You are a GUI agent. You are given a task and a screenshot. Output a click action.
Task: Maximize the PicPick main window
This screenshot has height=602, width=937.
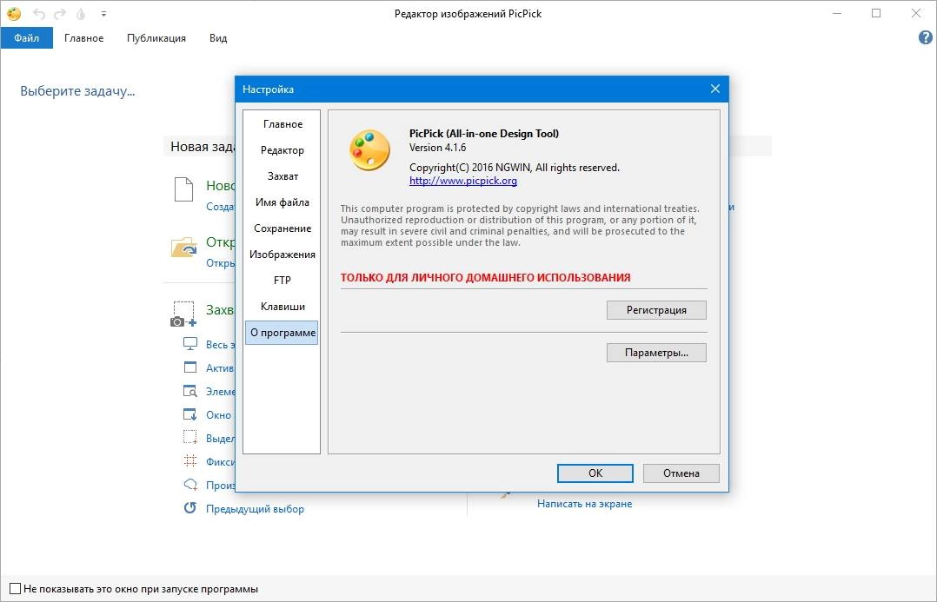[x=876, y=13]
